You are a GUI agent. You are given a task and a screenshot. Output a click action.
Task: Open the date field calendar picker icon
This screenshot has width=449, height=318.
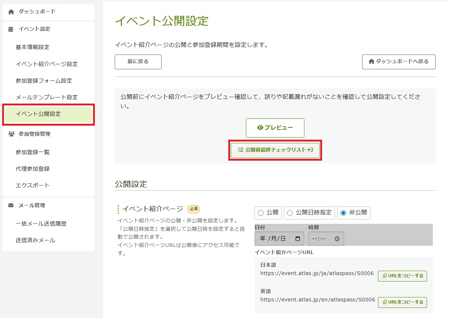pyautogui.click(x=298, y=239)
